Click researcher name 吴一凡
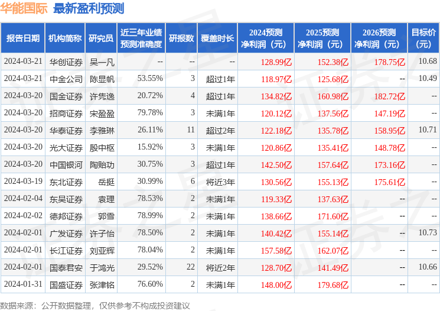 pyautogui.click(x=102, y=62)
